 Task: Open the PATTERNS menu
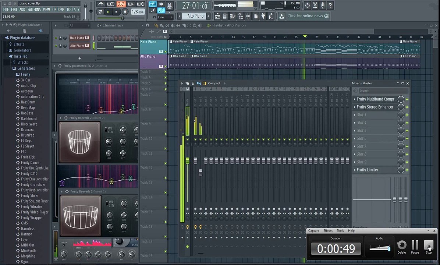tap(34, 10)
